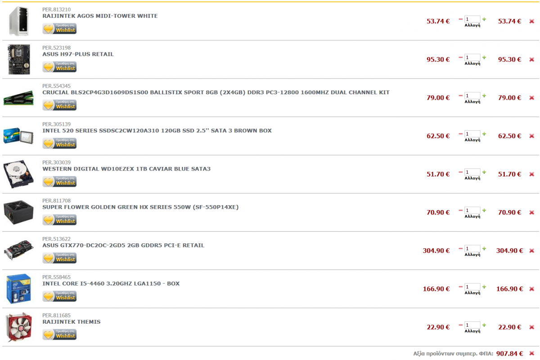
Task: Remove Intel 520 SSD from cart
Action: pos(531,136)
